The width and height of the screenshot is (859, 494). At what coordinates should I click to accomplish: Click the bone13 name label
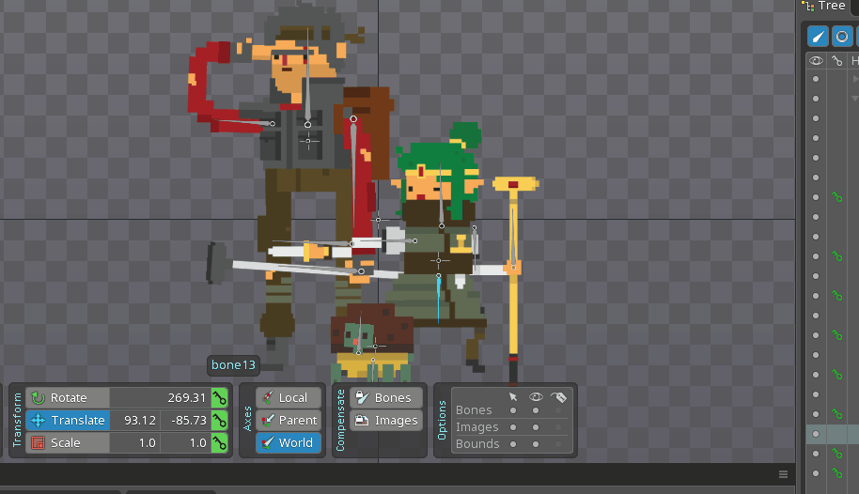pyautogui.click(x=233, y=364)
